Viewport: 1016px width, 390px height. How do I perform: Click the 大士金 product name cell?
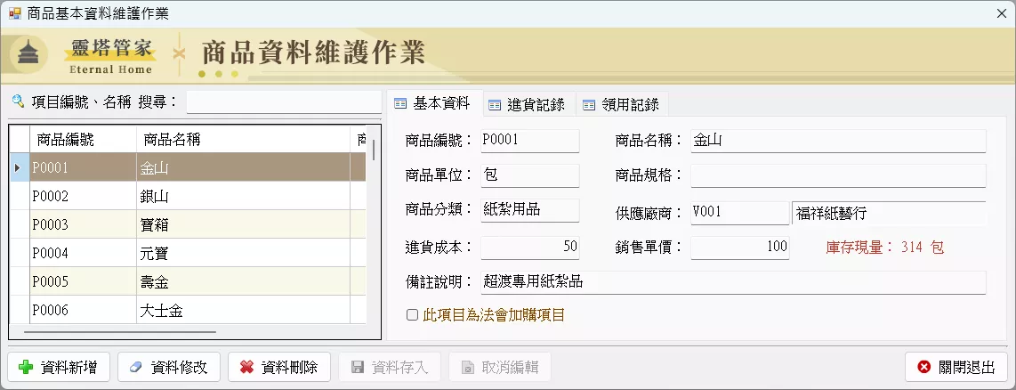(x=243, y=310)
